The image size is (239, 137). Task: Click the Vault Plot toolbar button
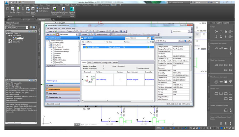coord(69,31)
